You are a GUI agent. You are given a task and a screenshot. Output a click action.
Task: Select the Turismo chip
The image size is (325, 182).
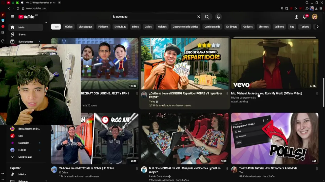(305, 27)
